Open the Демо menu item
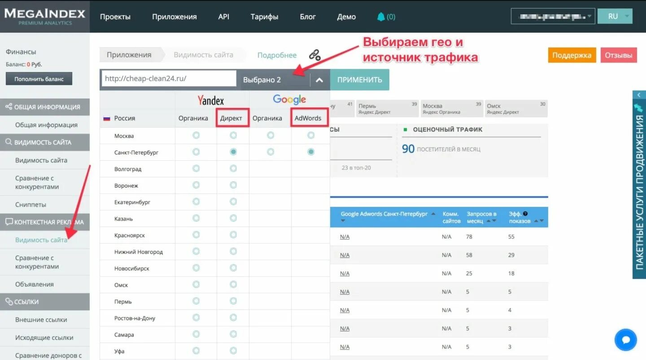The image size is (646, 360). pyautogui.click(x=346, y=17)
